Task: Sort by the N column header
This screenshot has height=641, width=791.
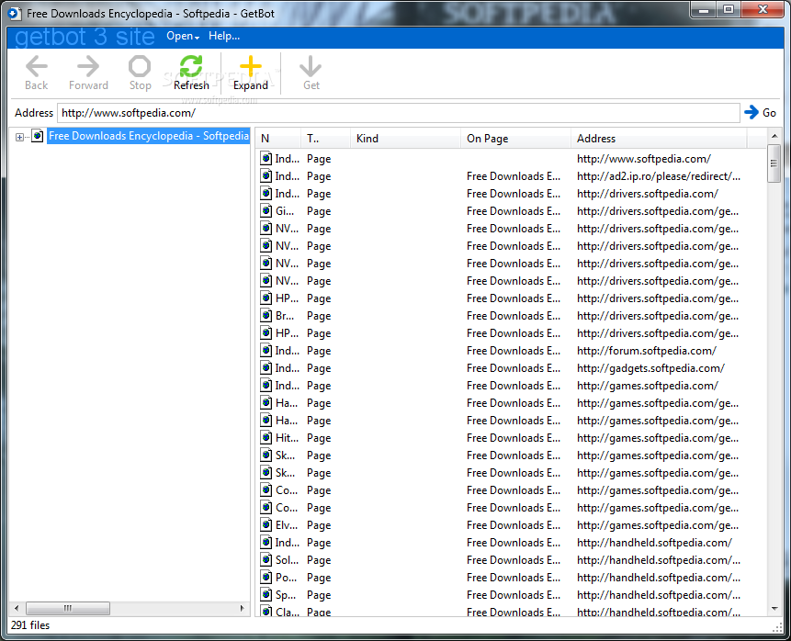Action: tap(278, 139)
